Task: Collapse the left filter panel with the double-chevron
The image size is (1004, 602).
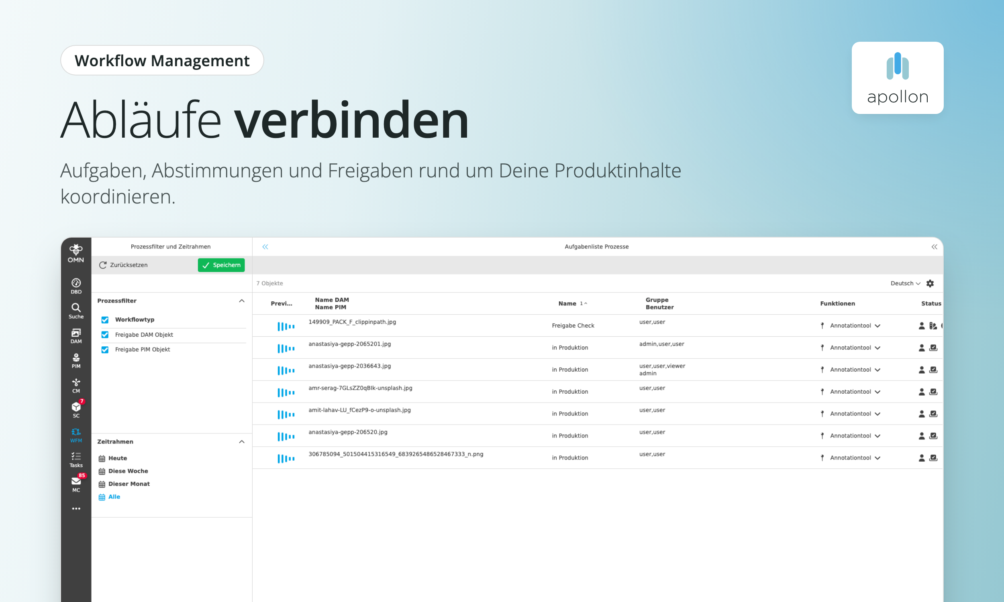Action: click(265, 247)
